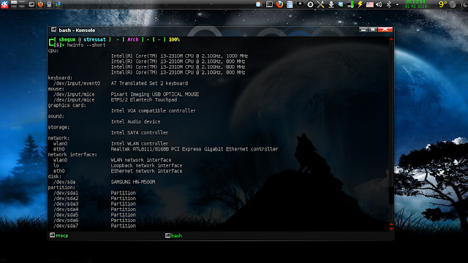
Task: Open the weather widget showing 9°
Action: [x=442, y=4]
